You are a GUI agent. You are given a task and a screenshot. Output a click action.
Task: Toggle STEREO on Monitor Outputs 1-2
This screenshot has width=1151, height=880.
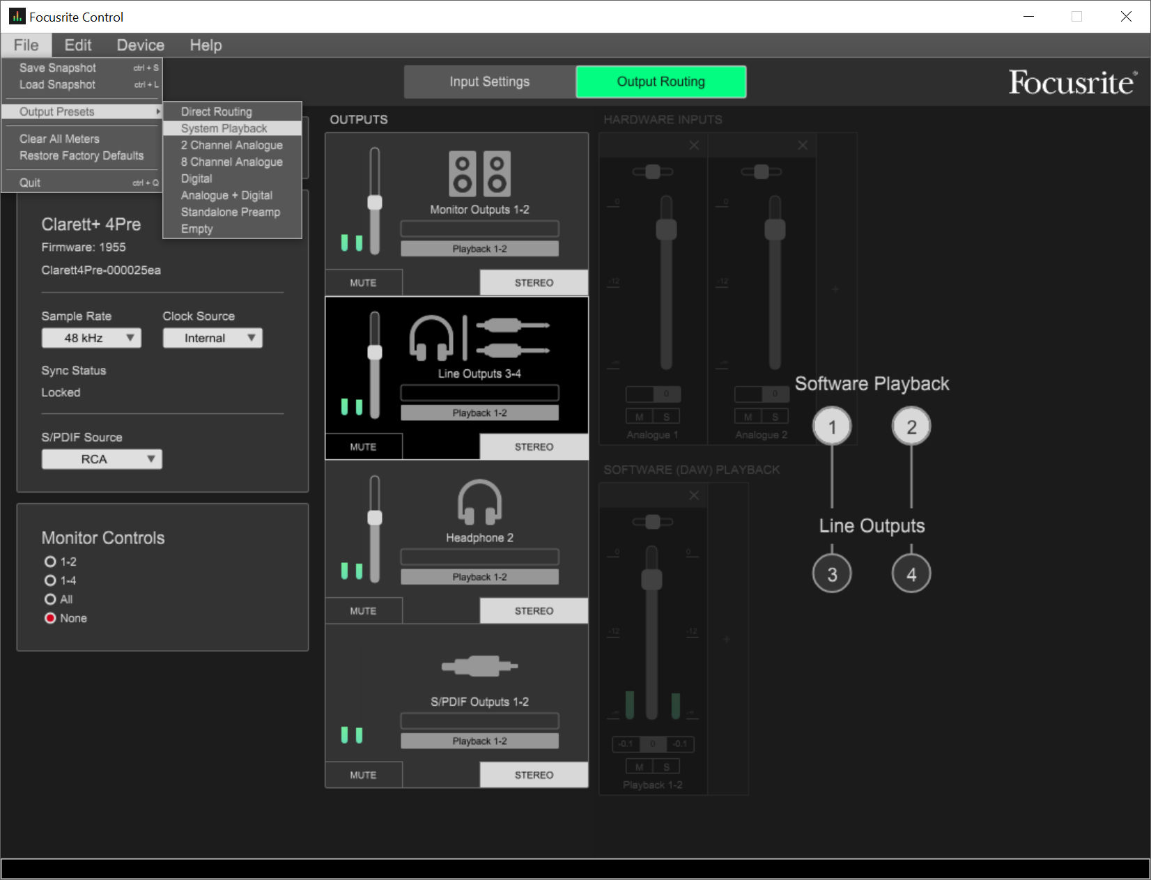coord(534,283)
